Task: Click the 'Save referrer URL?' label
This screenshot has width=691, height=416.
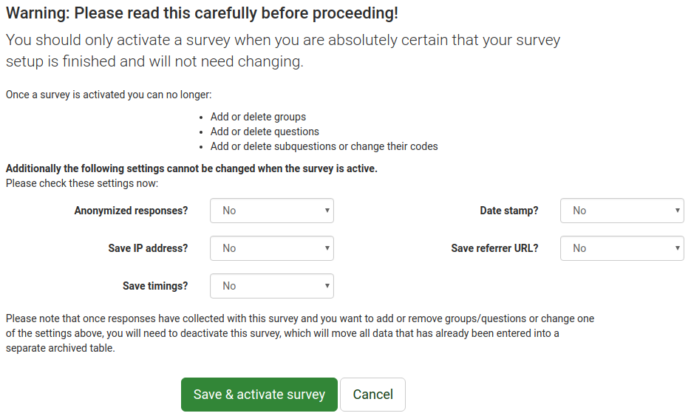Action: [494, 248]
